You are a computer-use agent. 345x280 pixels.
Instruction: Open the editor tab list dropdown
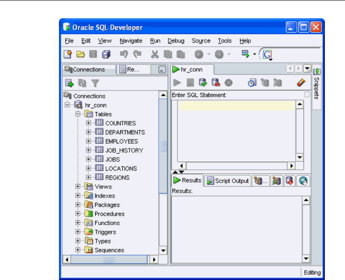(x=307, y=68)
